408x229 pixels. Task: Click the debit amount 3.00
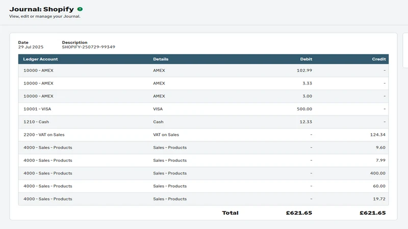[307, 96]
